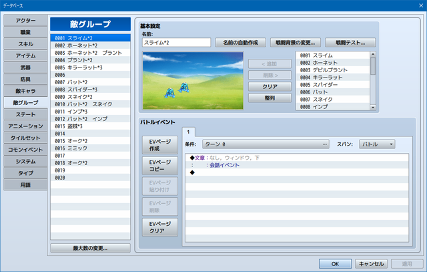Open the システム tab
This screenshot has width=427, height=272.
tap(25, 161)
